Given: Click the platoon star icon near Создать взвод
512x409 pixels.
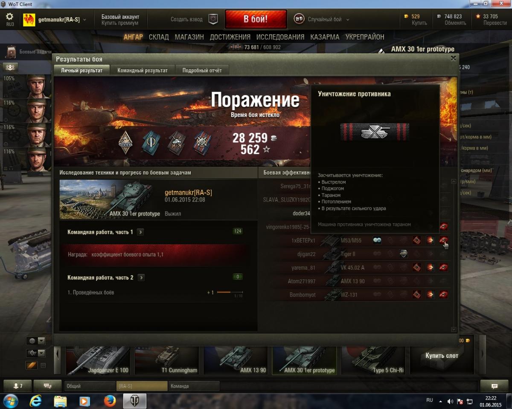Looking at the screenshot, I should (x=213, y=19).
